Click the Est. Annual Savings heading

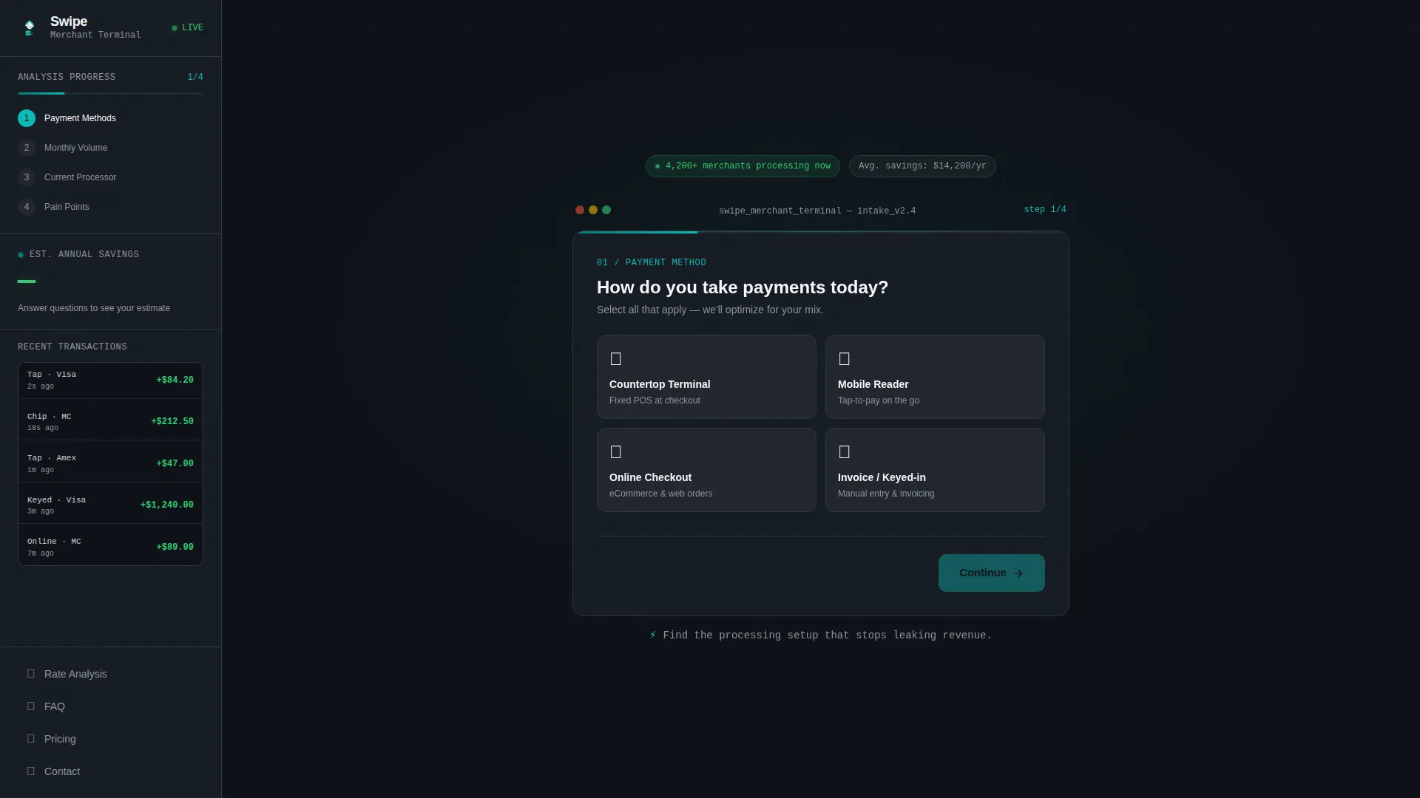click(x=84, y=254)
